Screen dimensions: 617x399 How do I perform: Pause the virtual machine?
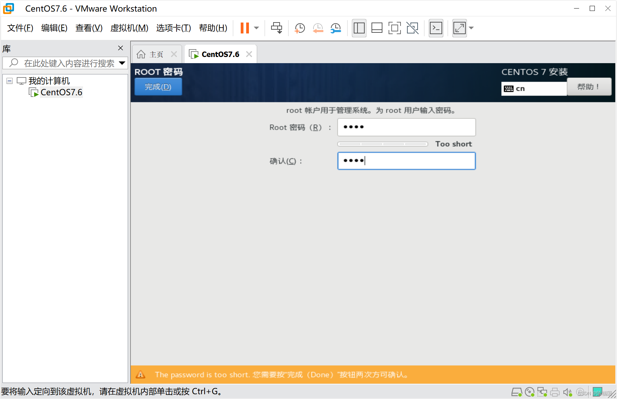(x=245, y=28)
